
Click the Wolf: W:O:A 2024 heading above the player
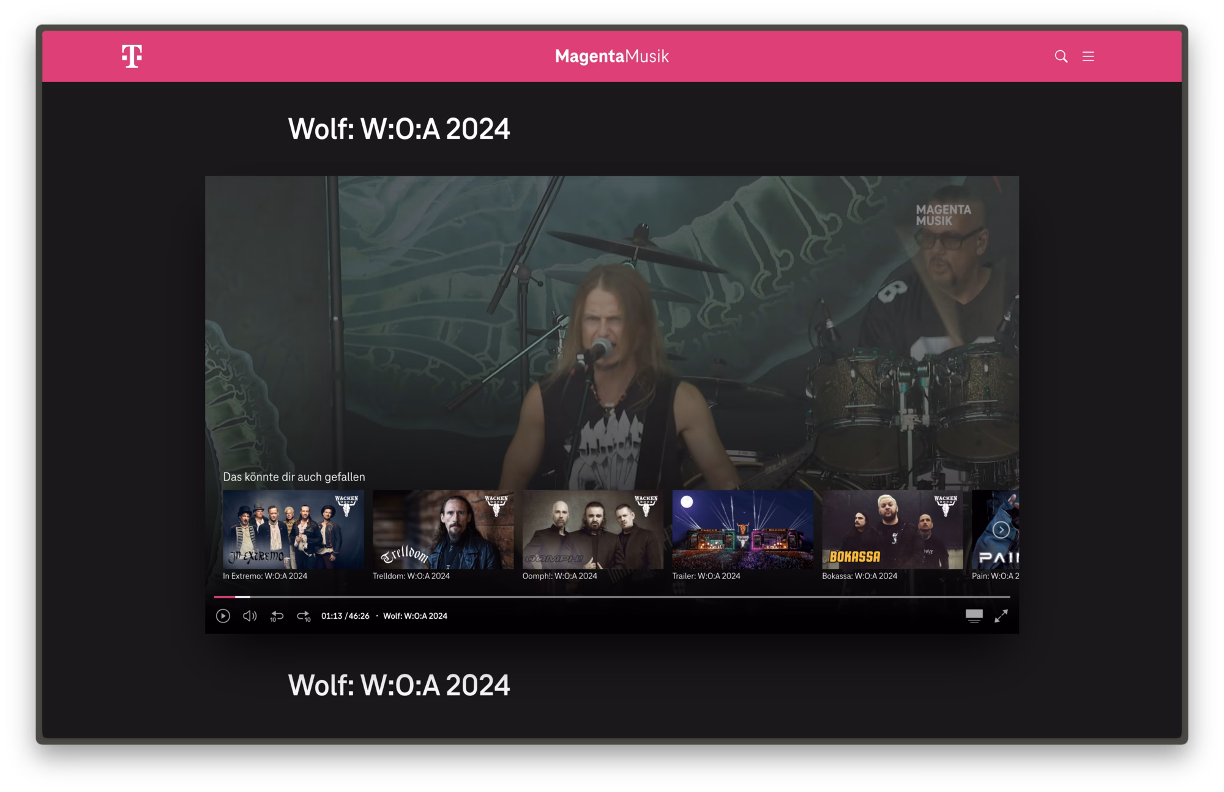(x=399, y=129)
